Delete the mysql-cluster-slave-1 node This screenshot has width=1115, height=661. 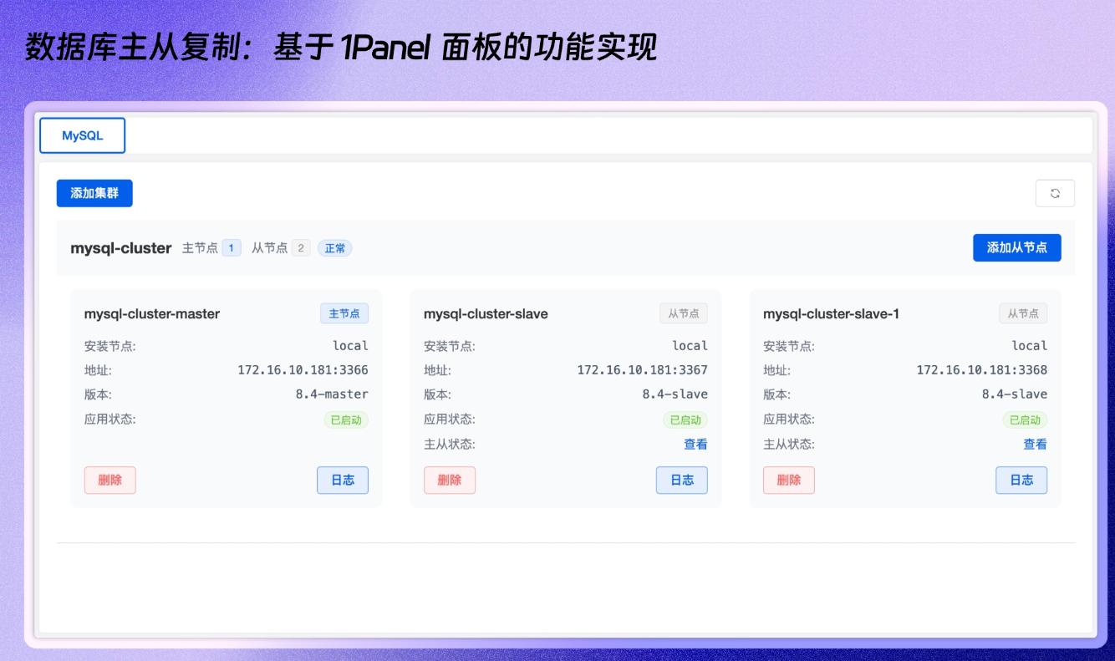pyautogui.click(x=789, y=480)
